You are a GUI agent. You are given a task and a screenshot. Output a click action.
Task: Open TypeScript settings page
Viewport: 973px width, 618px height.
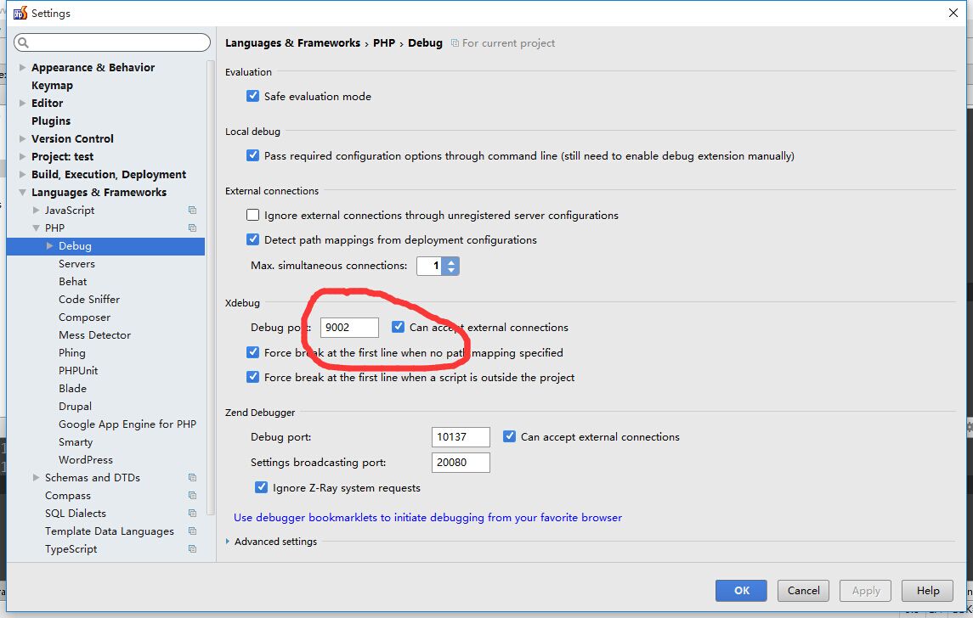click(71, 549)
